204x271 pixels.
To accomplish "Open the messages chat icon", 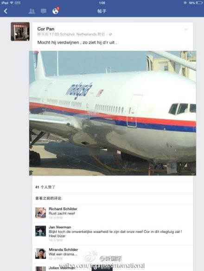I will (x=43, y=12).
